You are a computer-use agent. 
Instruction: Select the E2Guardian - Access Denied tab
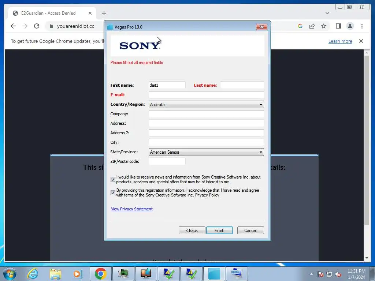(52, 13)
